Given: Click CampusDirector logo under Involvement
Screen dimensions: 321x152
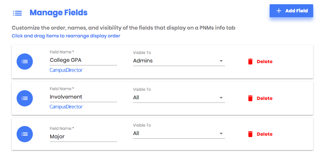Looking at the screenshot, I should click(x=67, y=107).
